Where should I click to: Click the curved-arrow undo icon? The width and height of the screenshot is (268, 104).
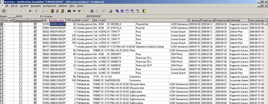click(30, 11)
